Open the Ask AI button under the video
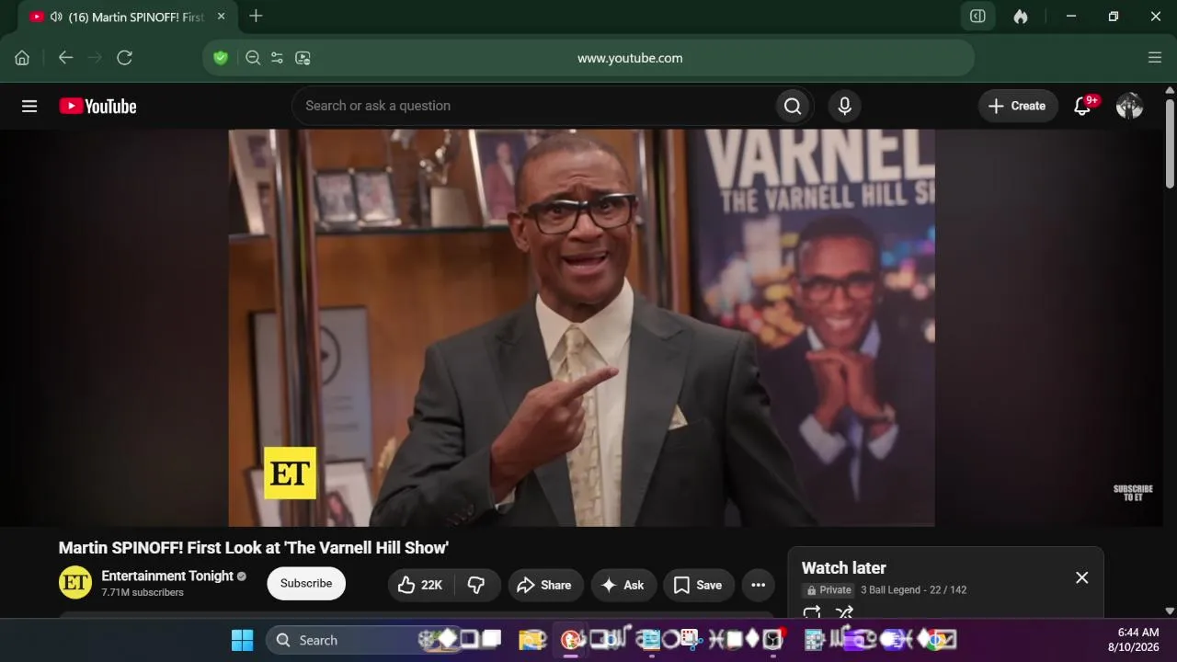The height and width of the screenshot is (662, 1177). (x=623, y=585)
